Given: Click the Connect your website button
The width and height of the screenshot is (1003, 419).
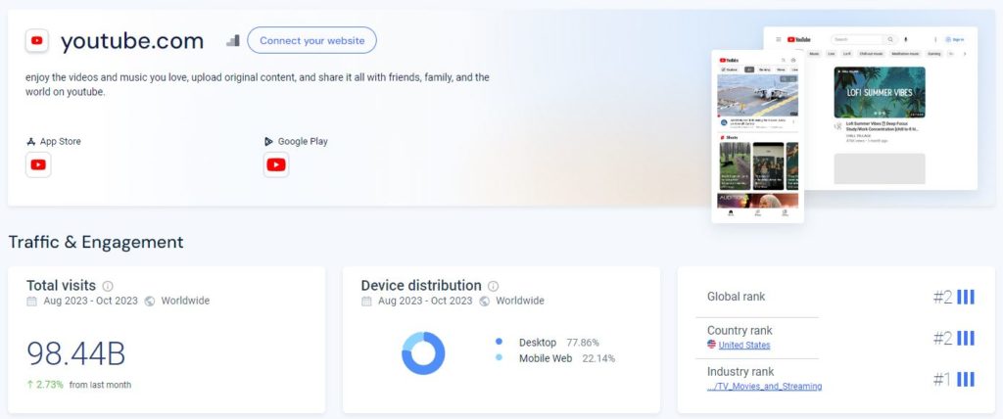Looking at the screenshot, I should (311, 40).
